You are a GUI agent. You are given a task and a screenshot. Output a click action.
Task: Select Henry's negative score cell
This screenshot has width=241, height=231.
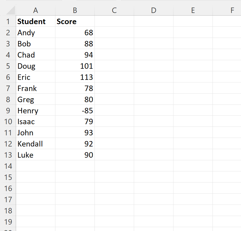click(75, 110)
